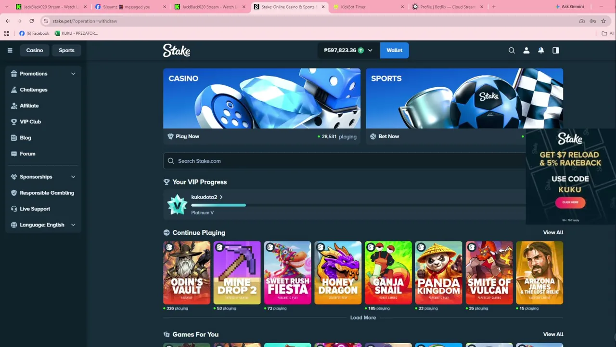This screenshot has height=347, width=616.
Task: Click the Sports banner image
Action: (x=464, y=98)
